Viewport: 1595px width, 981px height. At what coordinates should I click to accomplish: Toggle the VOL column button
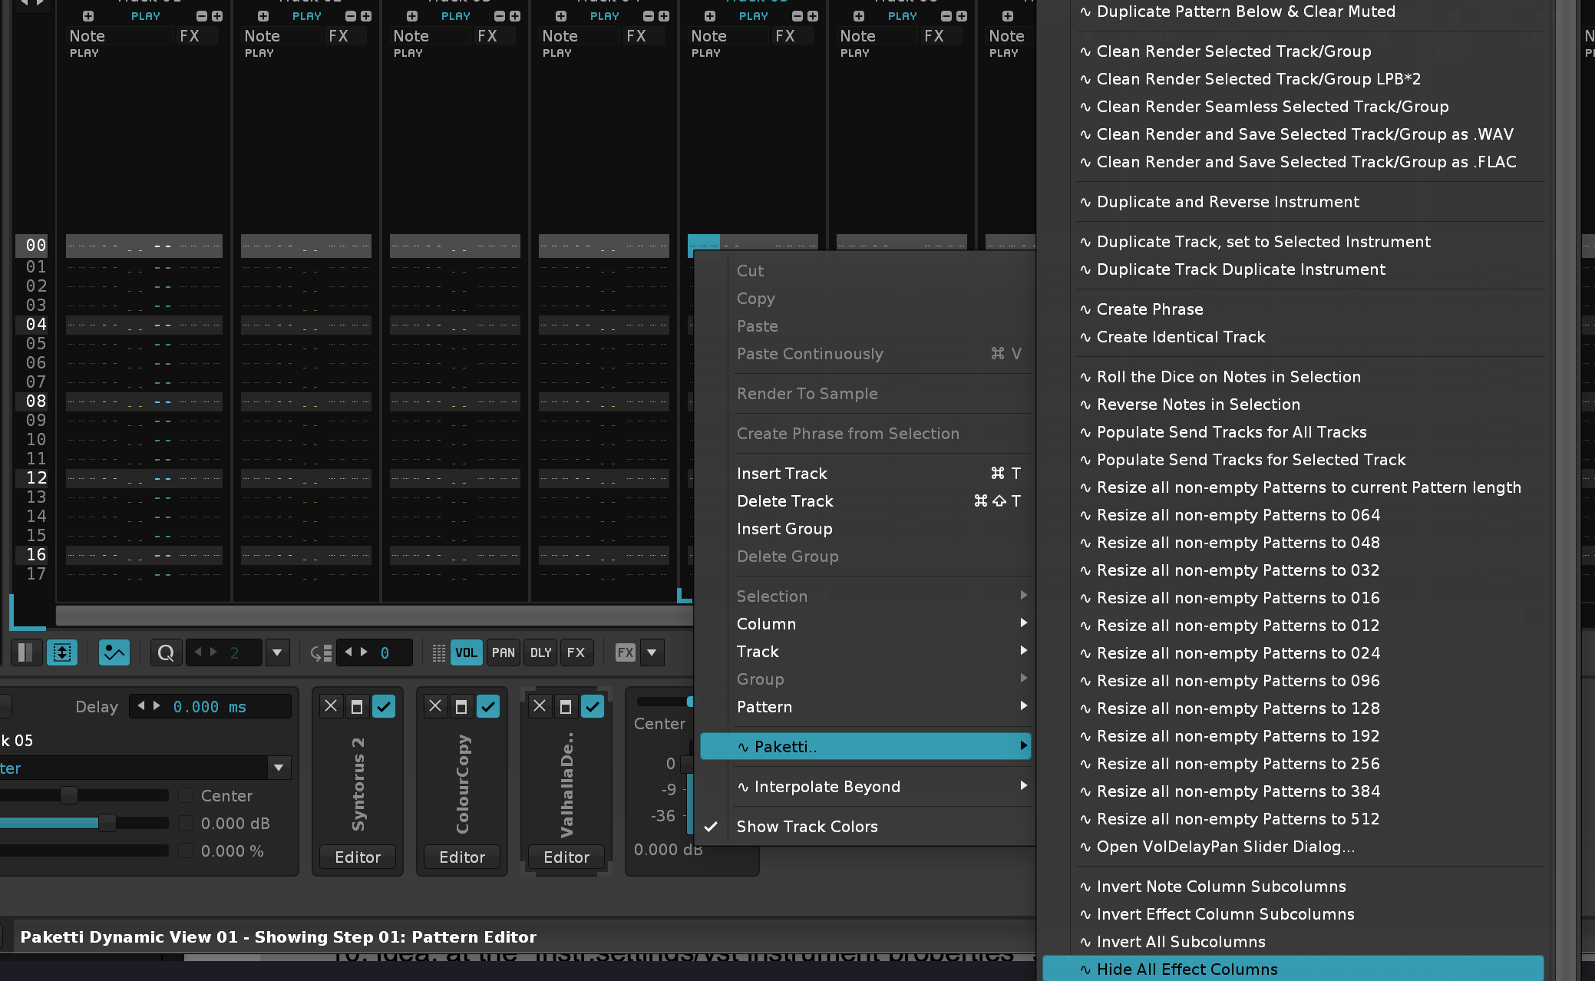pyautogui.click(x=466, y=652)
